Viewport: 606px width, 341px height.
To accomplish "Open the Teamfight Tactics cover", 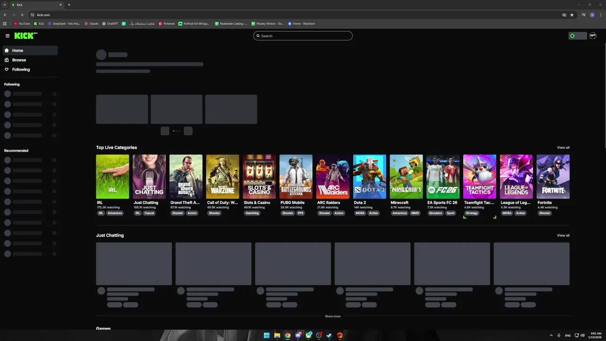I will tap(480, 177).
